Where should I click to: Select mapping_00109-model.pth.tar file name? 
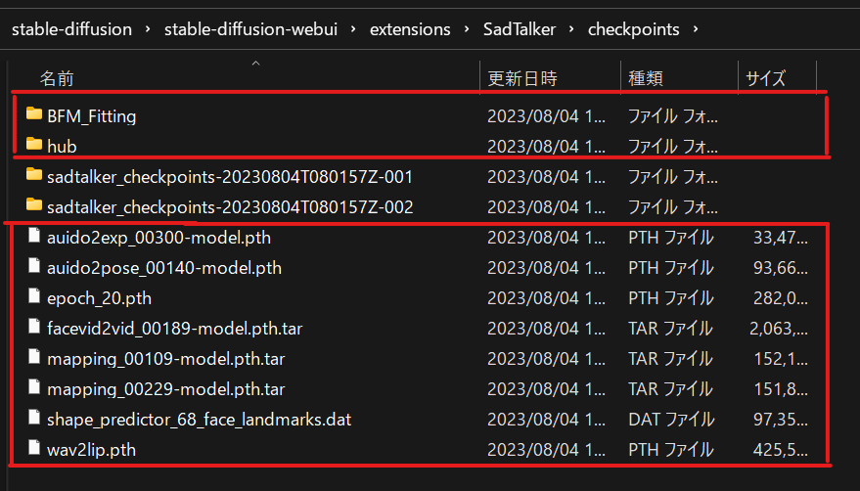(166, 359)
